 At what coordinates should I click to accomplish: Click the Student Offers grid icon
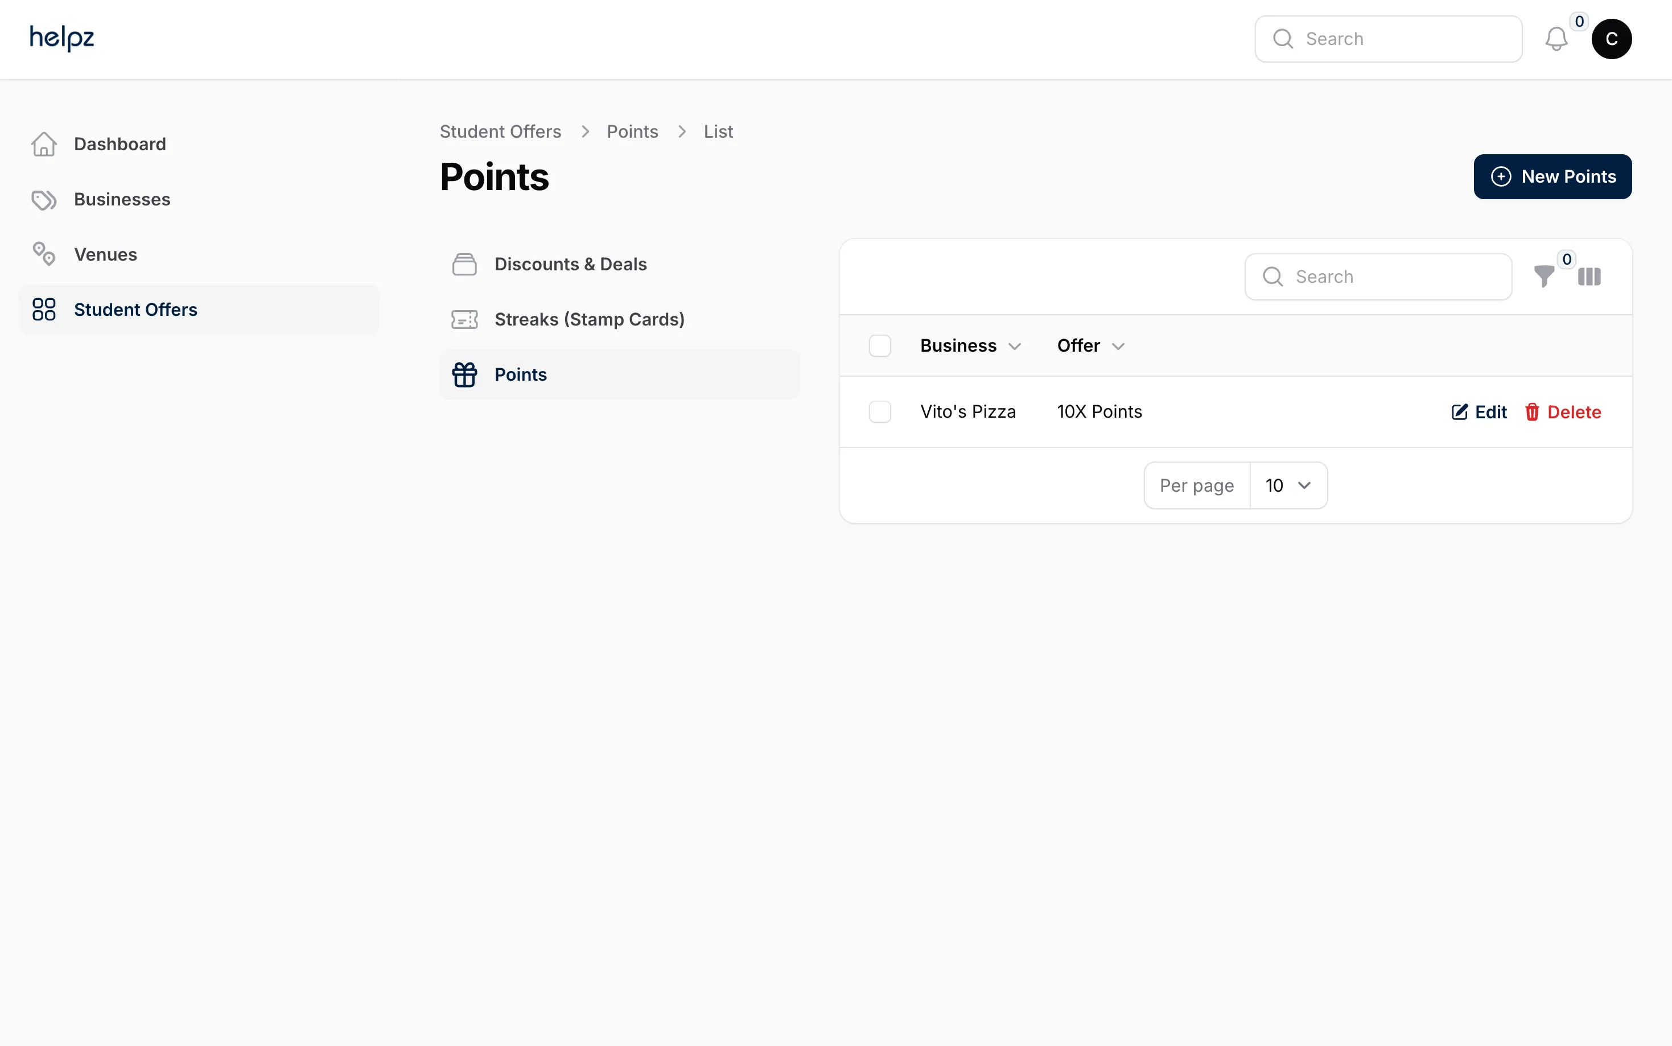click(44, 309)
